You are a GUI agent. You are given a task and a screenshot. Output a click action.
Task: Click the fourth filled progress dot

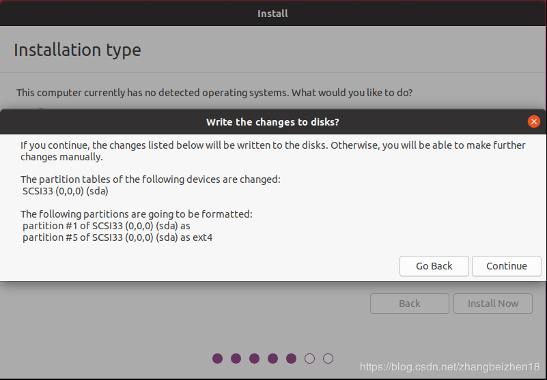(x=273, y=358)
